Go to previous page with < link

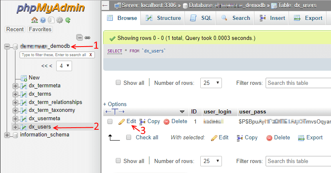click(x=51, y=66)
